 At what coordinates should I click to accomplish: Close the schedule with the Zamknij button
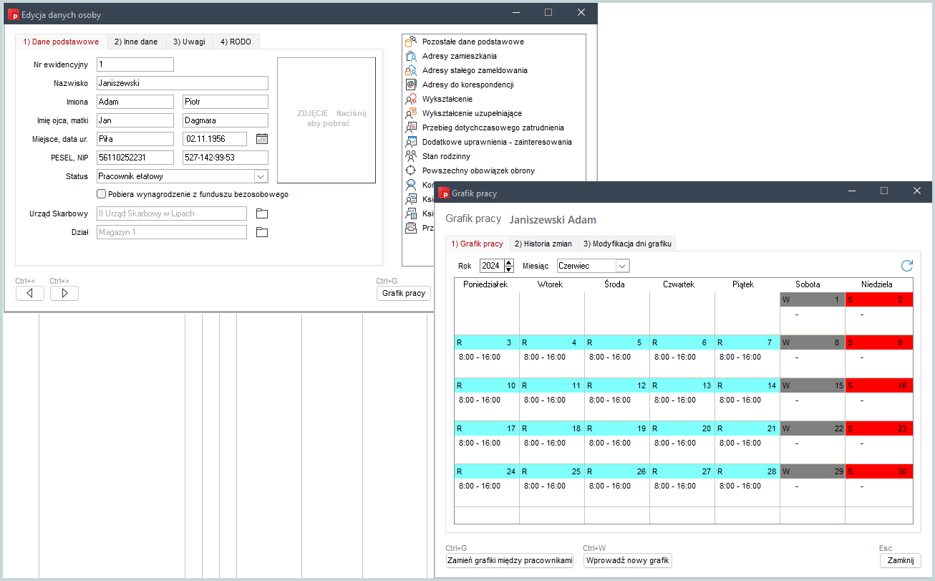tap(901, 560)
